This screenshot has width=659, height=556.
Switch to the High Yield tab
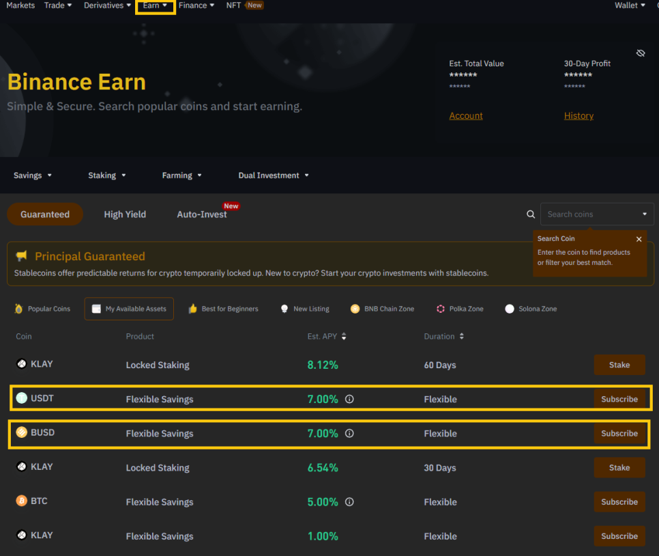(125, 214)
